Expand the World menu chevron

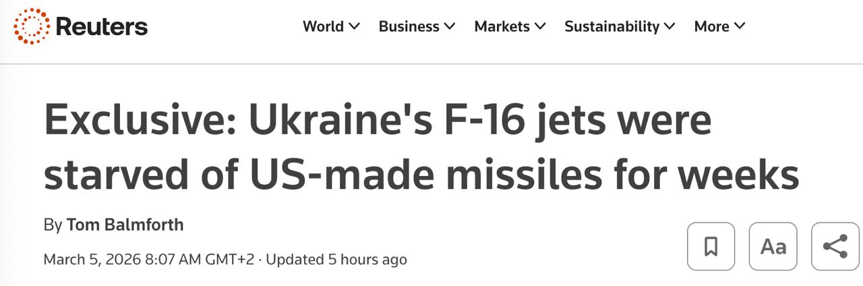(x=355, y=26)
